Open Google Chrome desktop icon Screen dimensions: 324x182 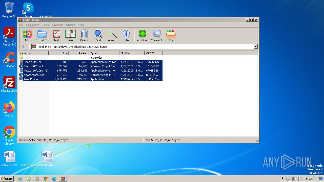pyautogui.click(x=9, y=135)
